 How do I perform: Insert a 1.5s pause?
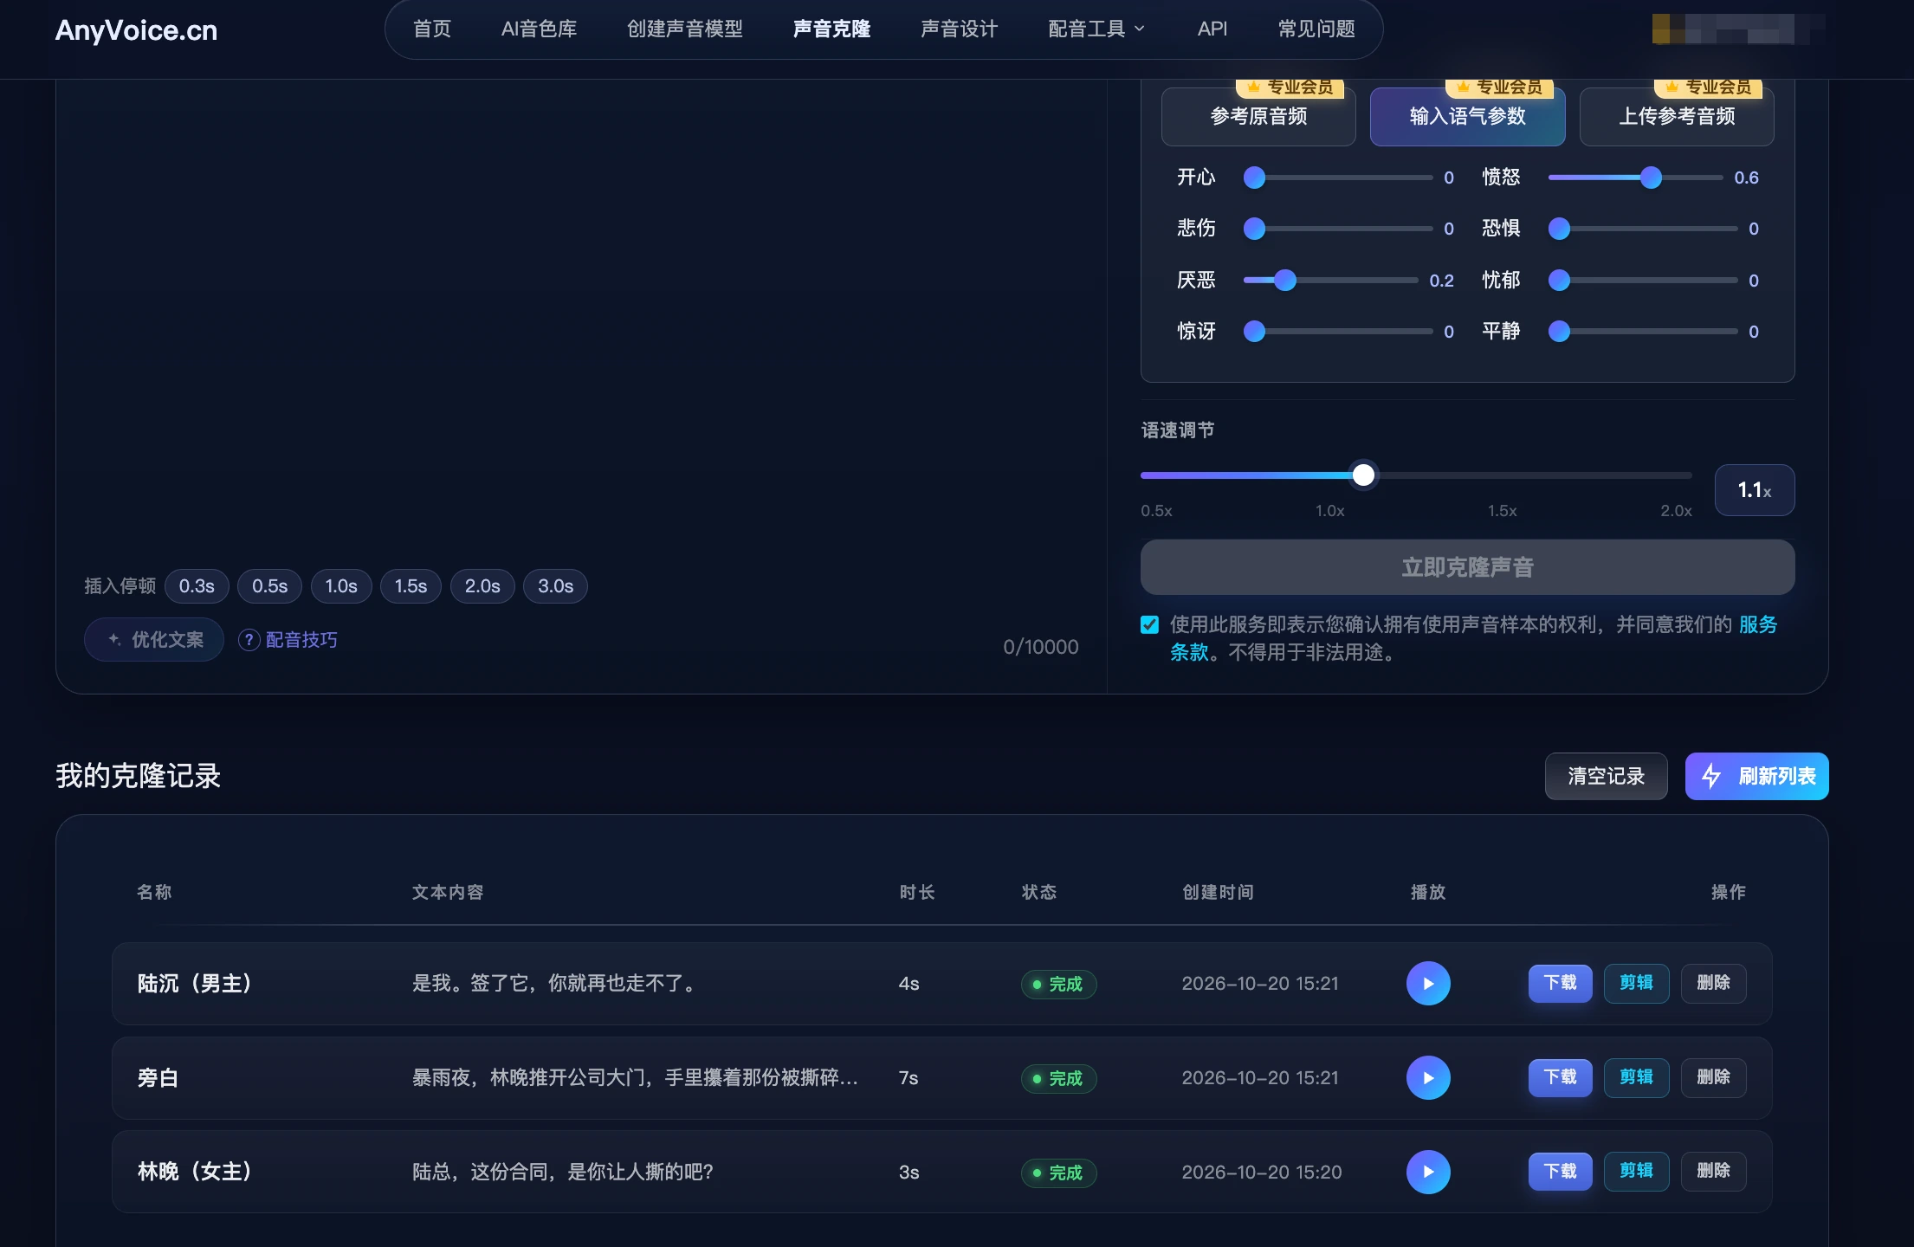(x=411, y=586)
